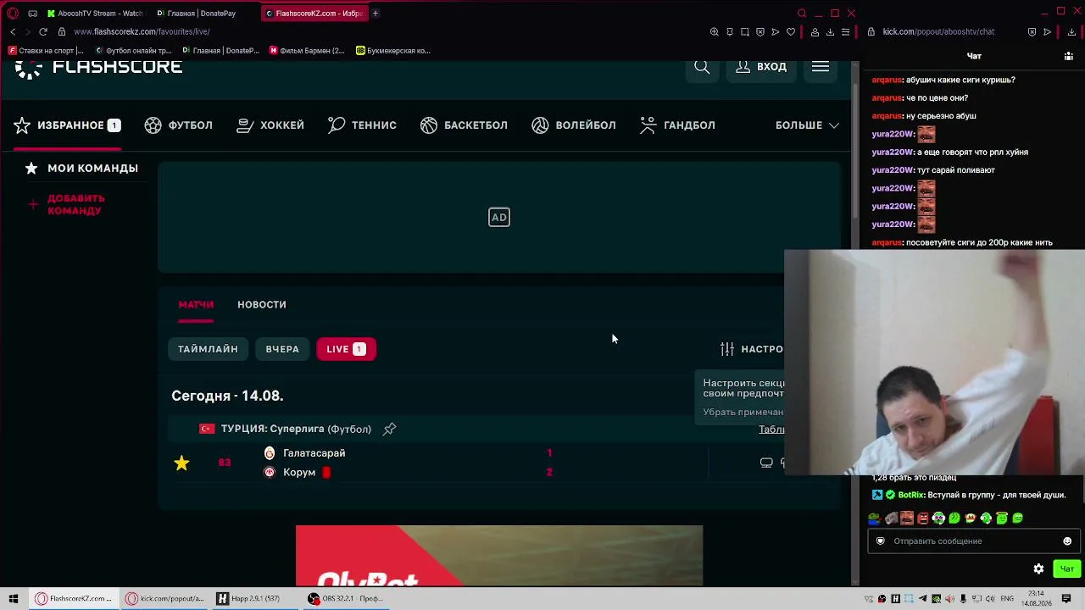Open the Корум team row
The width and height of the screenshot is (1085, 610).
pos(298,473)
